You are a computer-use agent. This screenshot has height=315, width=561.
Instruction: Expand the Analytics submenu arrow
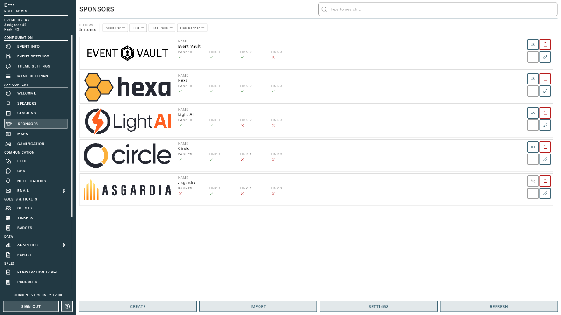coord(64,245)
